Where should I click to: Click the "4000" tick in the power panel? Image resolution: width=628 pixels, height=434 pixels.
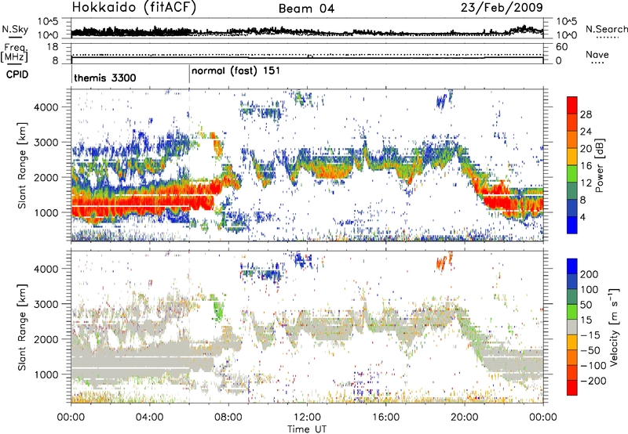[x=46, y=107]
